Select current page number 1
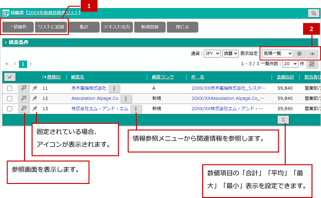321x198 pixels. coord(23,64)
